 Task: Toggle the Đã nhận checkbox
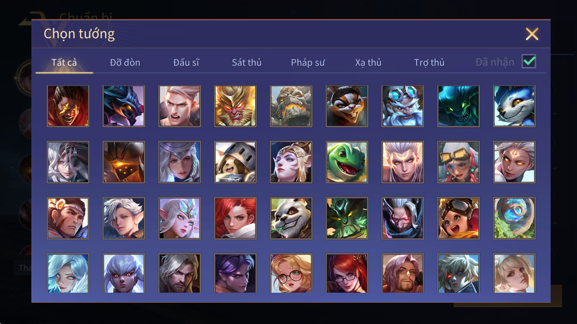[529, 62]
